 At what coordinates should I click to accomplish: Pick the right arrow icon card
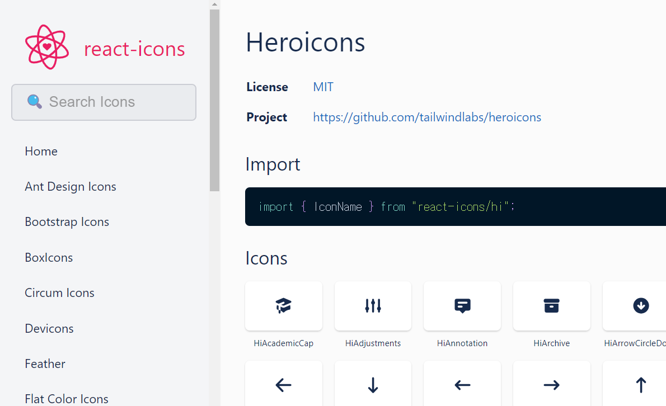pyautogui.click(x=552, y=384)
